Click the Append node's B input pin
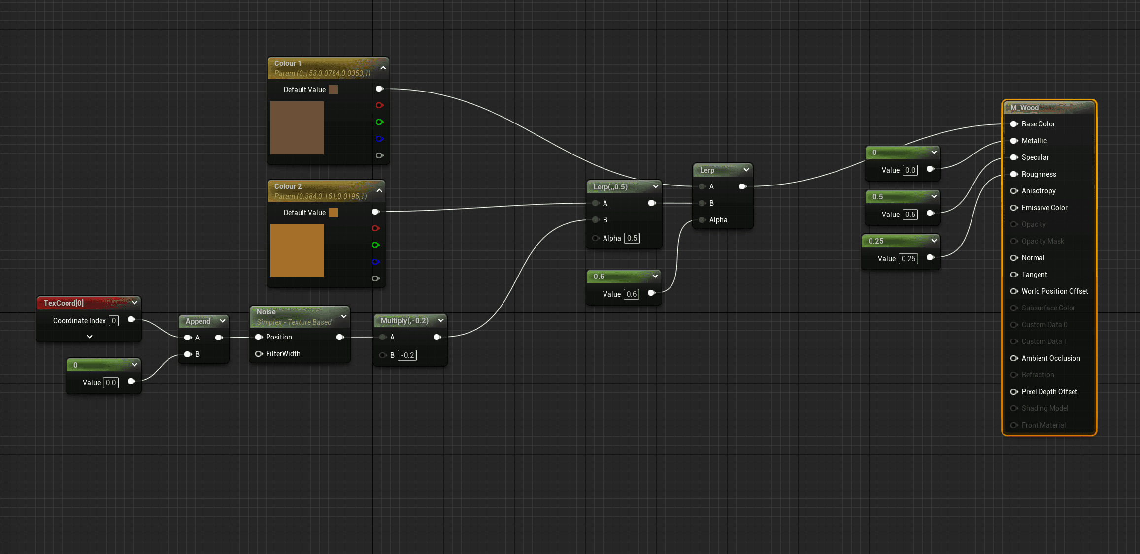 click(188, 354)
